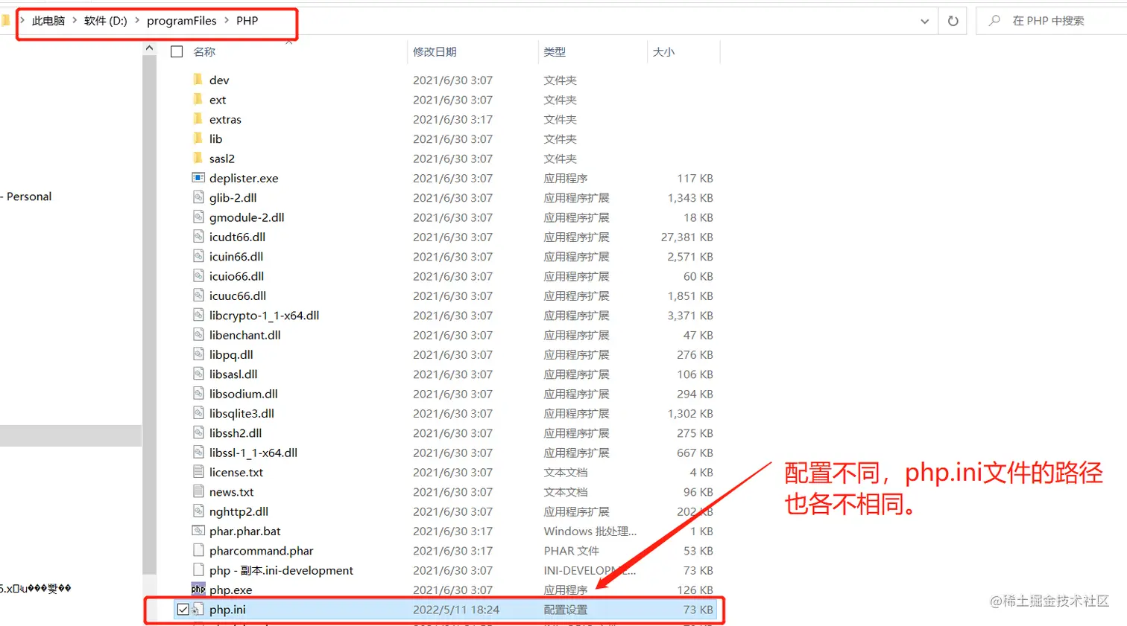Screen dimensions: 1127x626
Task: Sort files by 类型 column
Action: coord(555,51)
